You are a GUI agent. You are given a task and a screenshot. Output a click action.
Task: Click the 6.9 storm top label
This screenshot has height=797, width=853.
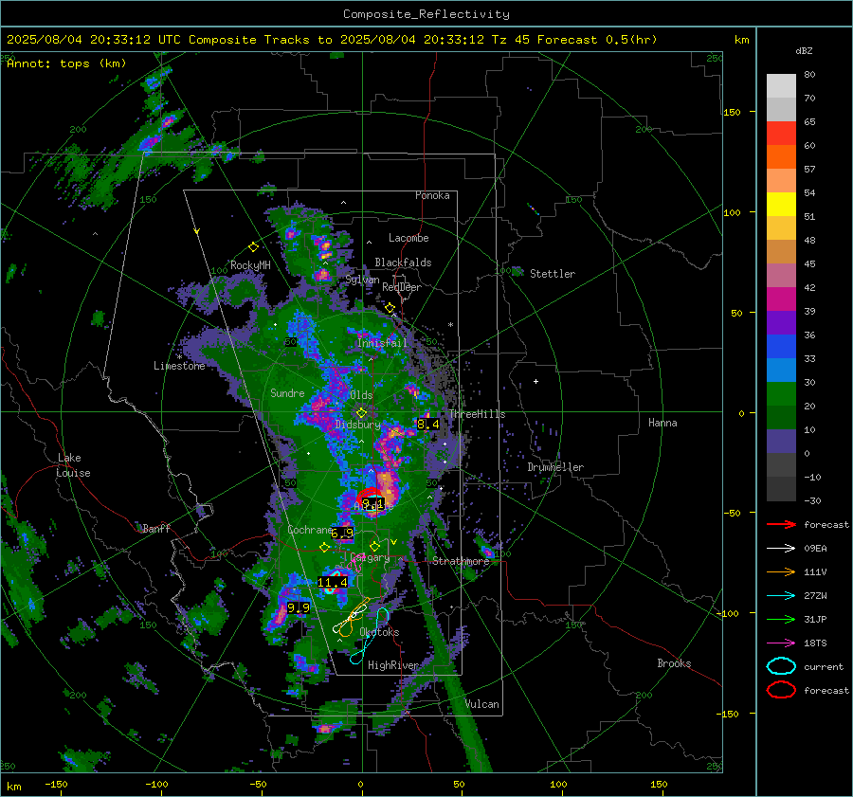point(342,534)
